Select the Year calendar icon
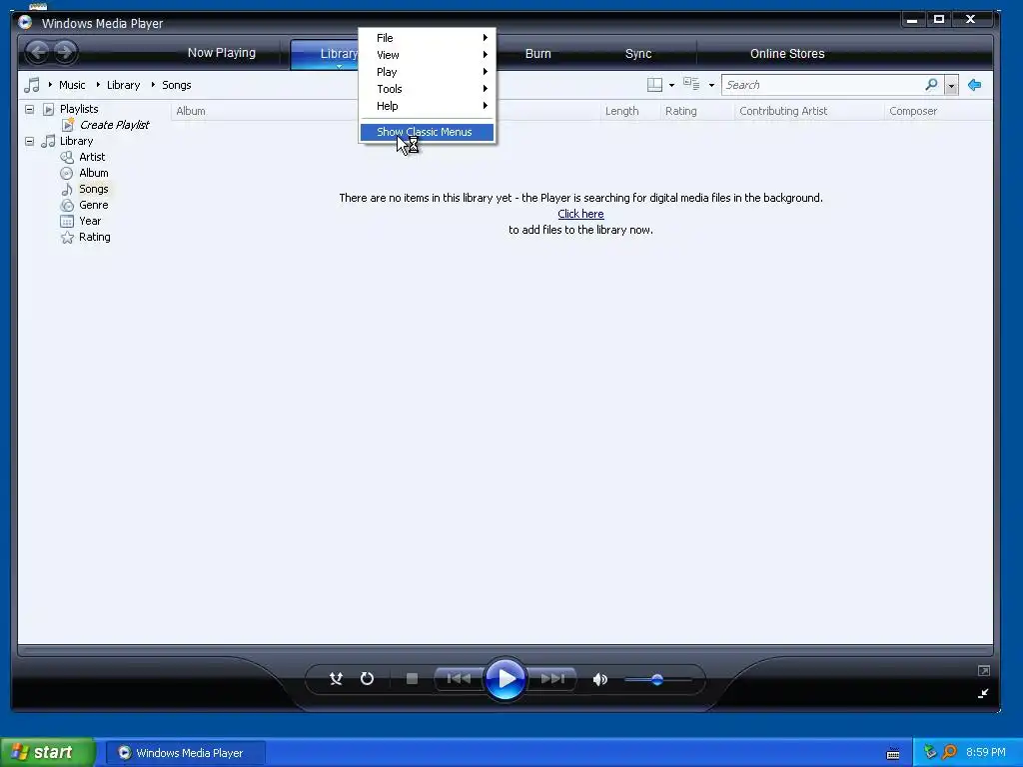Image resolution: width=1023 pixels, height=767 pixels. click(67, 221)
